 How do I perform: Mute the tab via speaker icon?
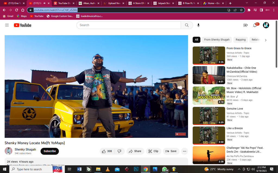coord(45,3)
